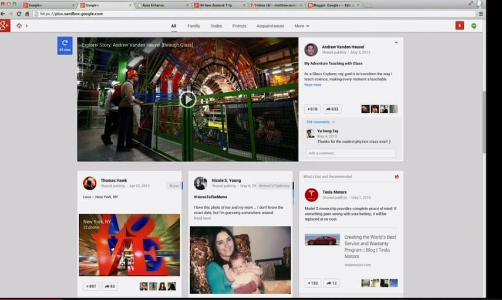Switch to the New Zealand Trip browser tab
Viewport: 502px width, 300px height.
220,5
